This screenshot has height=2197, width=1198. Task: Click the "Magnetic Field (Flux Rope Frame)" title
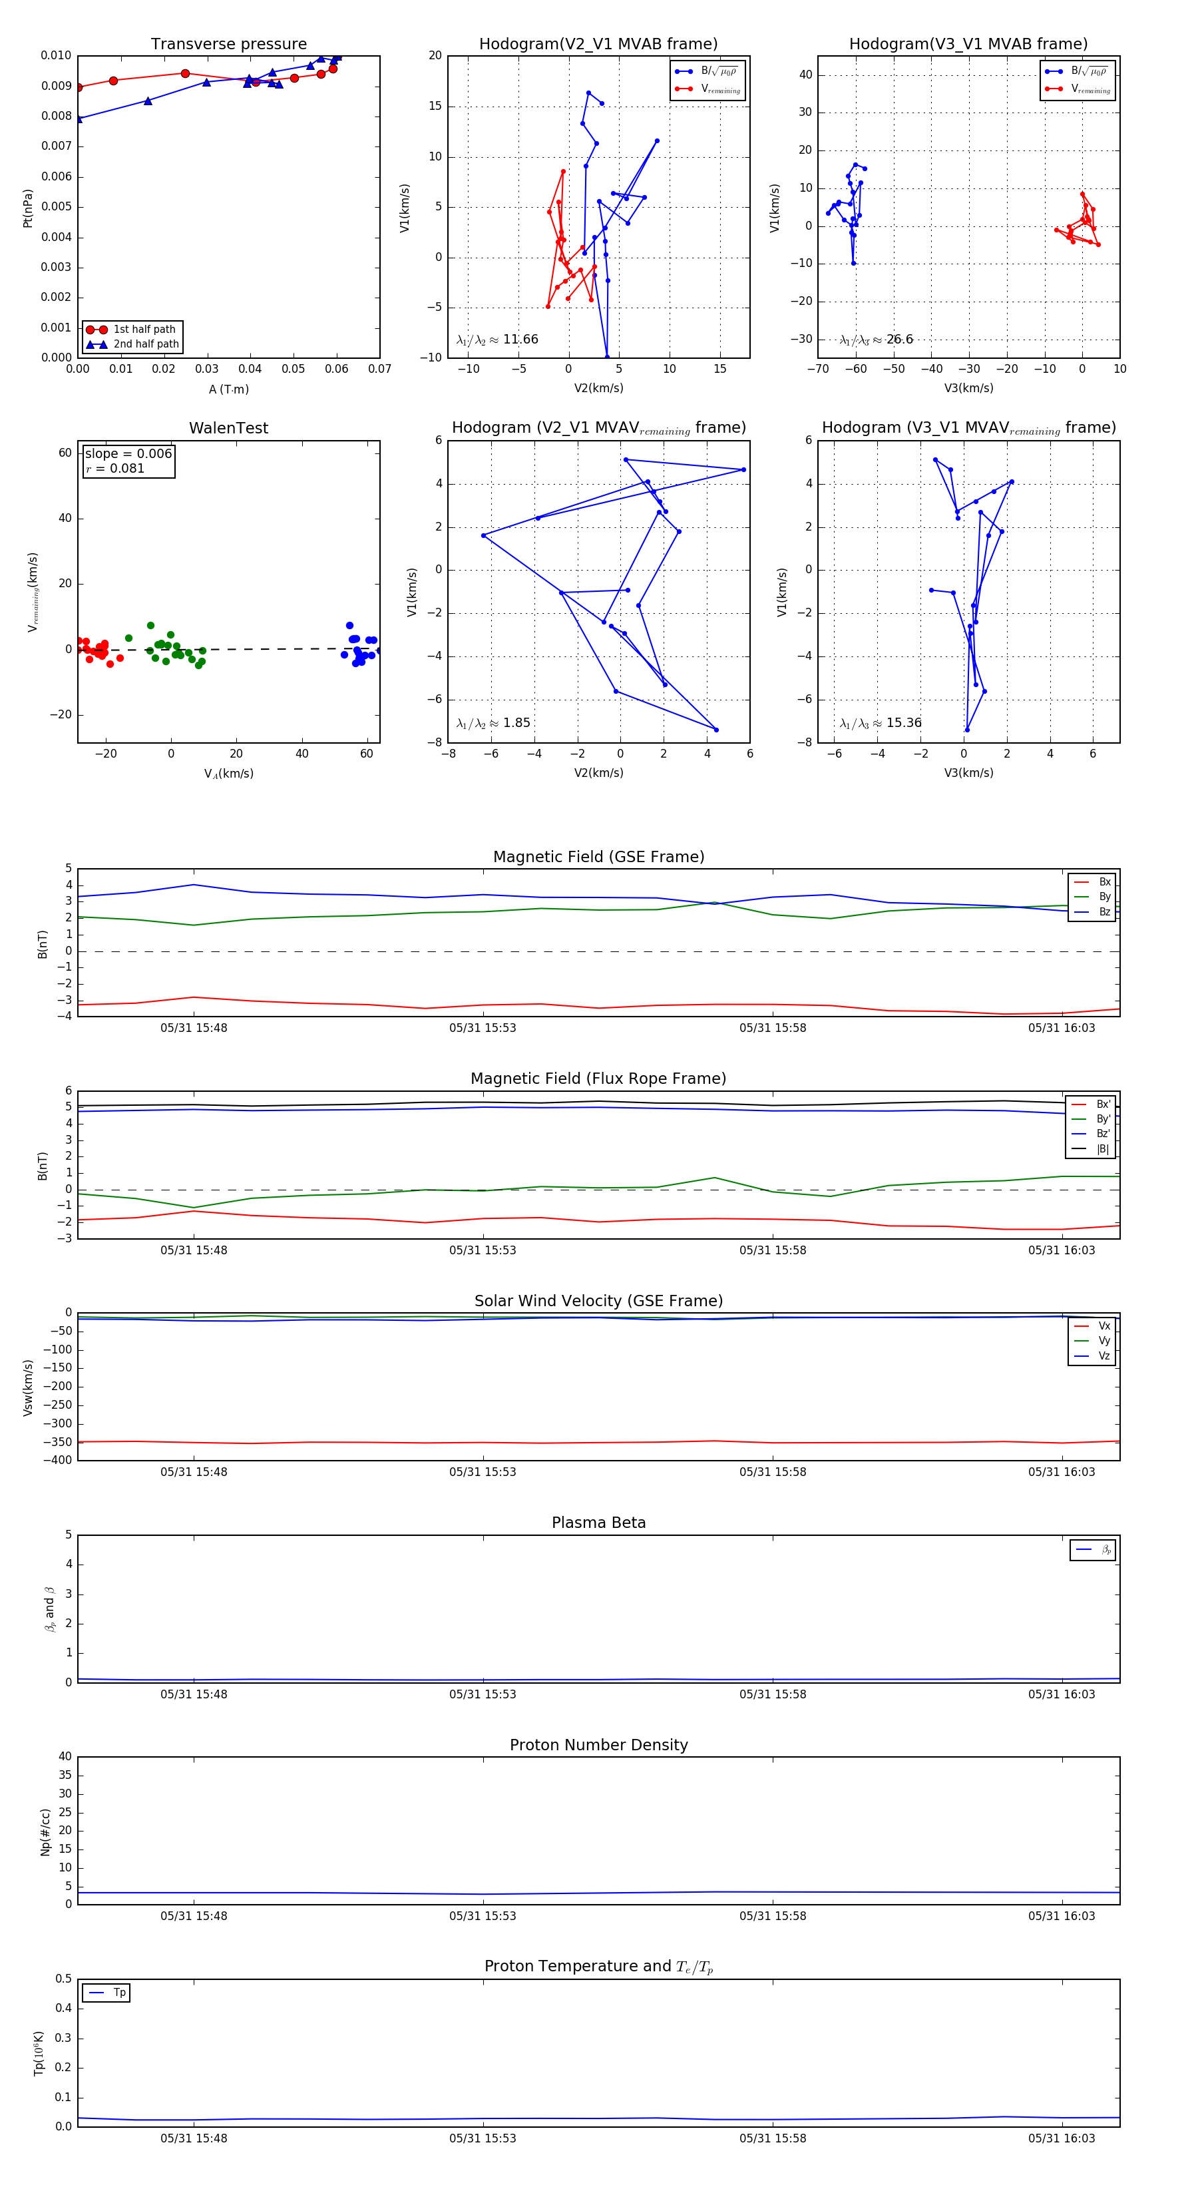pyautogui.click(x=598, y=1079)
